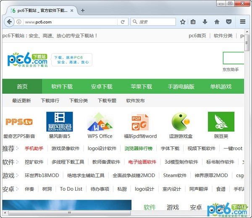Open the To Do List android link

pyautogui.click(x=71, y=189)
